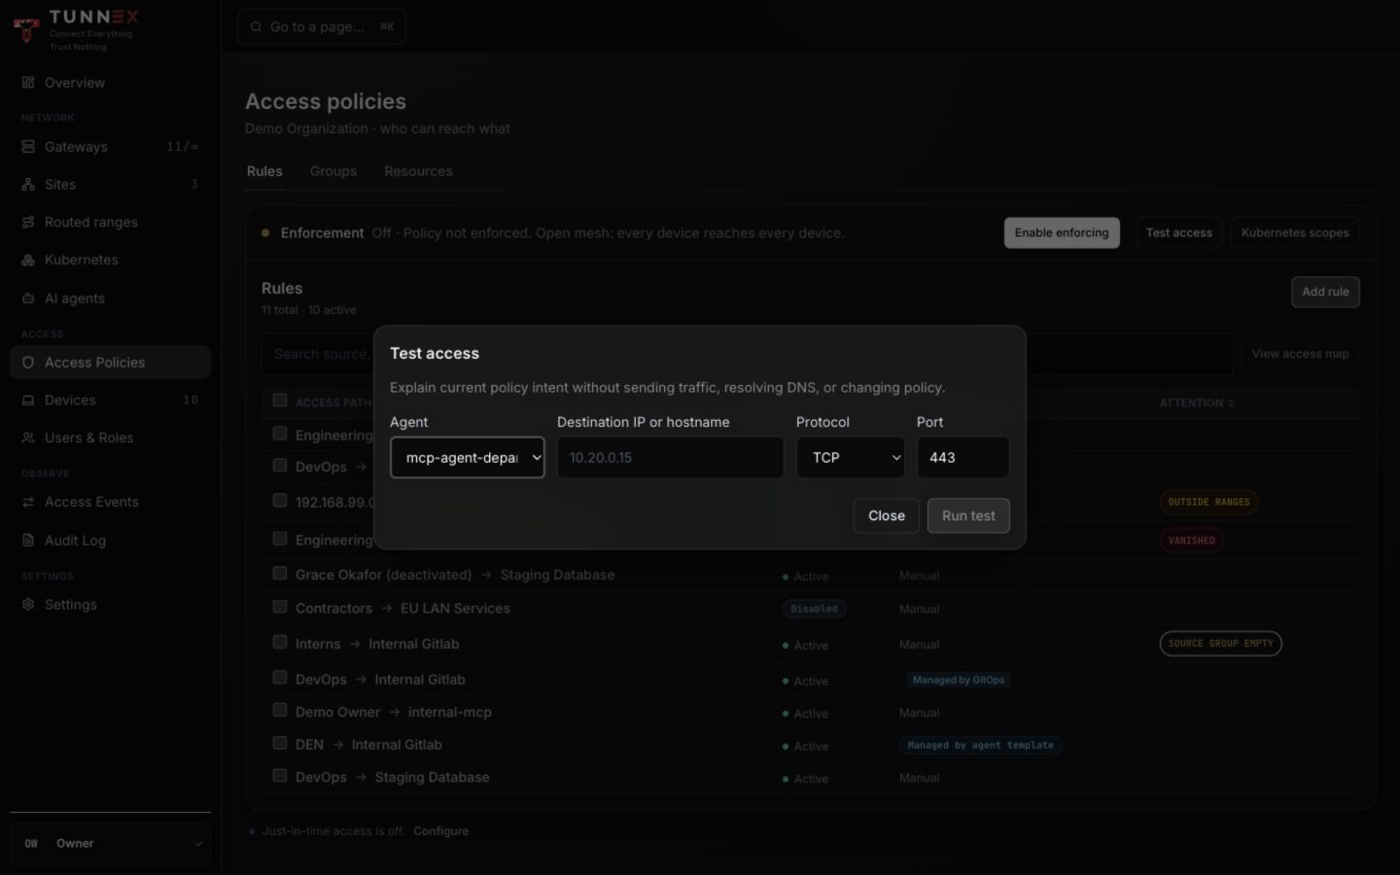This screenshot has height=875, width=1400.
Task: Close the Test access dialog
Action: (x=887, y=516)
